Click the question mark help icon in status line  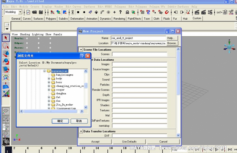[x=120, y=12]
